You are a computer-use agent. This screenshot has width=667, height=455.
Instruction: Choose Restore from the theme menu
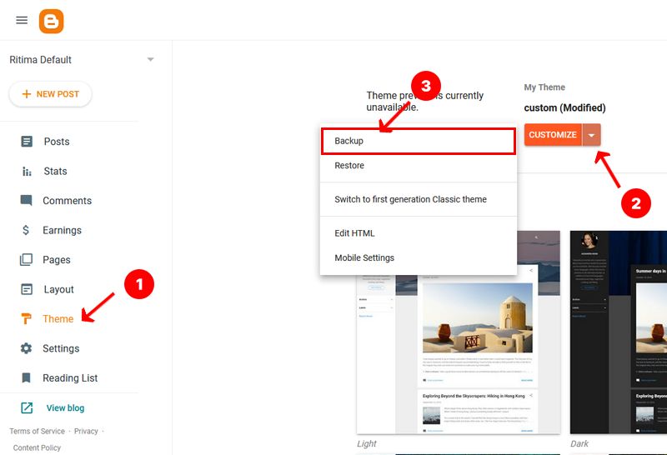coord(419,165)
